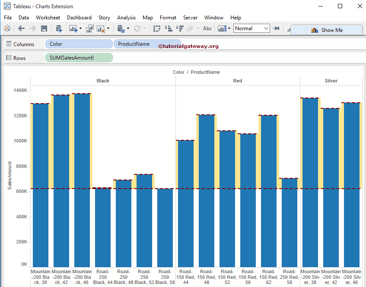Click the New Data Source icon

point(59,28)
